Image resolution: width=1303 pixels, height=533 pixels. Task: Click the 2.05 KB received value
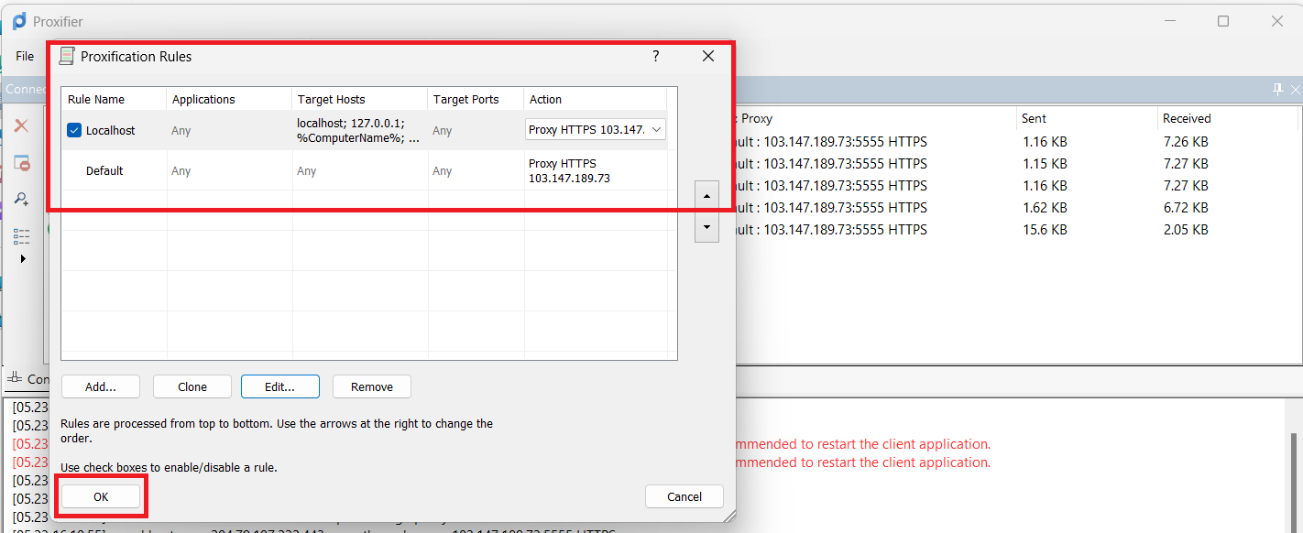pyautogui.click(x=1185, y=230)
